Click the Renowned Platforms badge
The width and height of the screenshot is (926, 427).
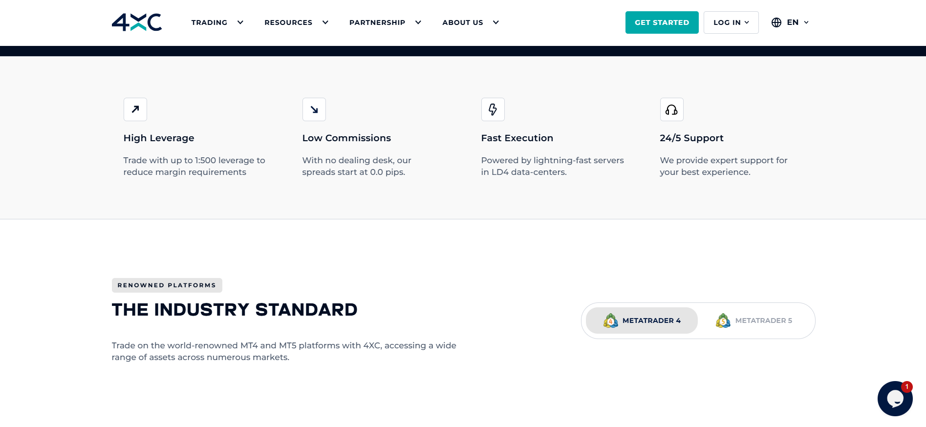coord(167,285)
